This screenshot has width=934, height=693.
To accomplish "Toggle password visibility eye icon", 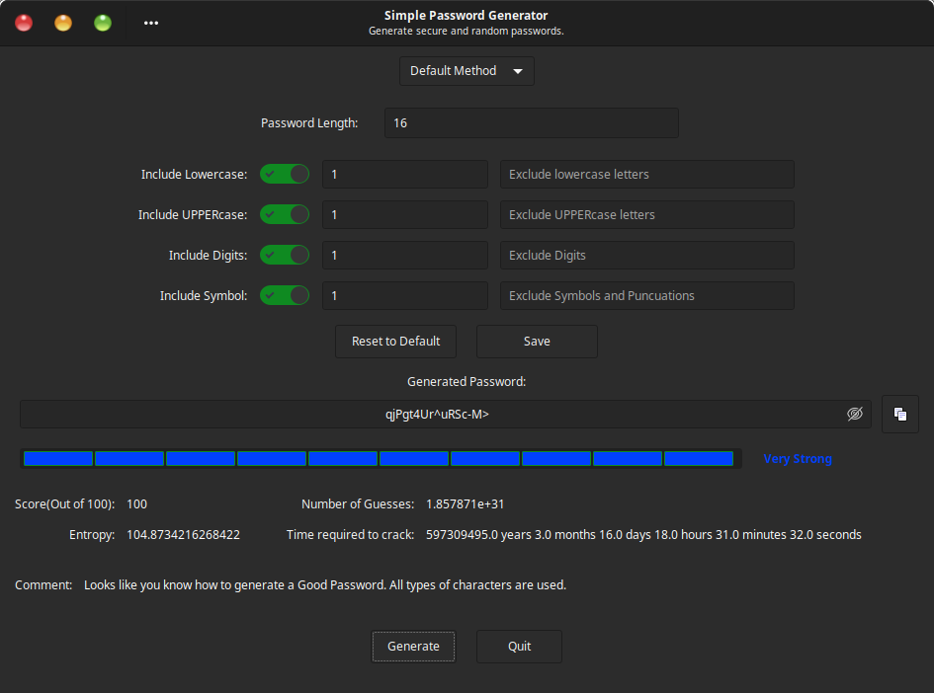I will pyautogui.click(x=855, y=415).
